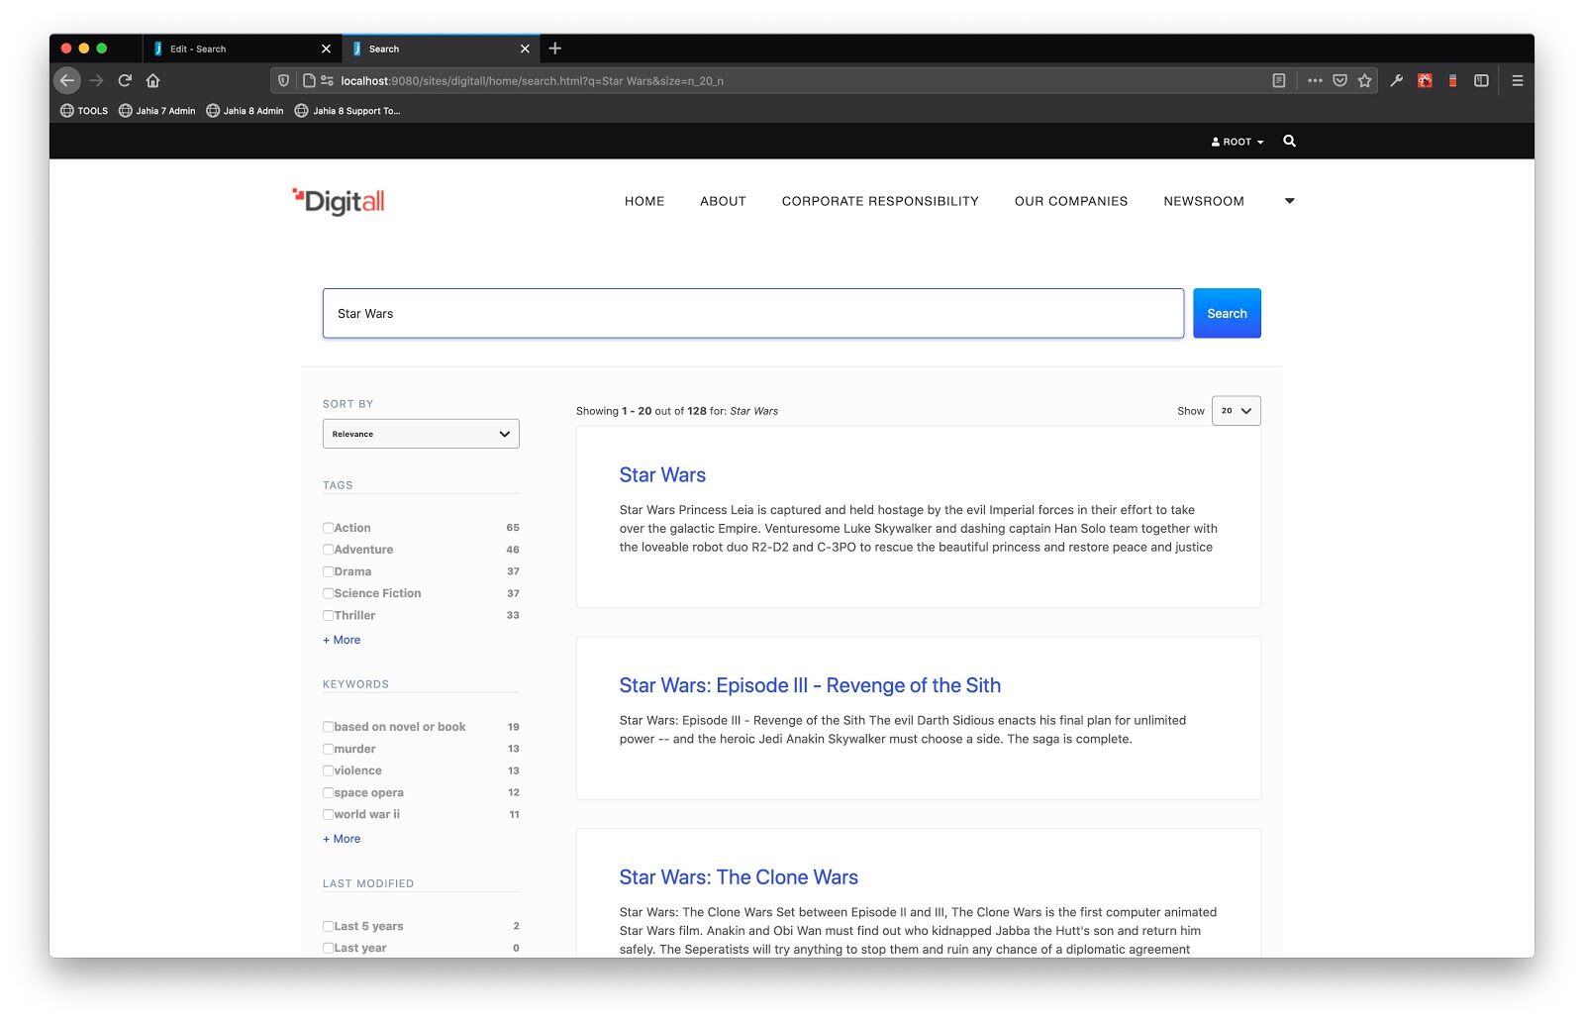Open new browser tab with plus icon
This screenshot has width=1584, height=1023.
click(x=554, y=49)
